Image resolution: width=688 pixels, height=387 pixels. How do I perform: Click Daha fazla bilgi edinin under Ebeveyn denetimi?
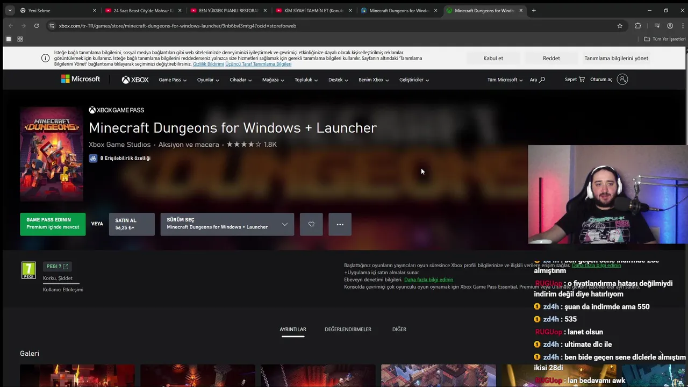coord(428,279)
